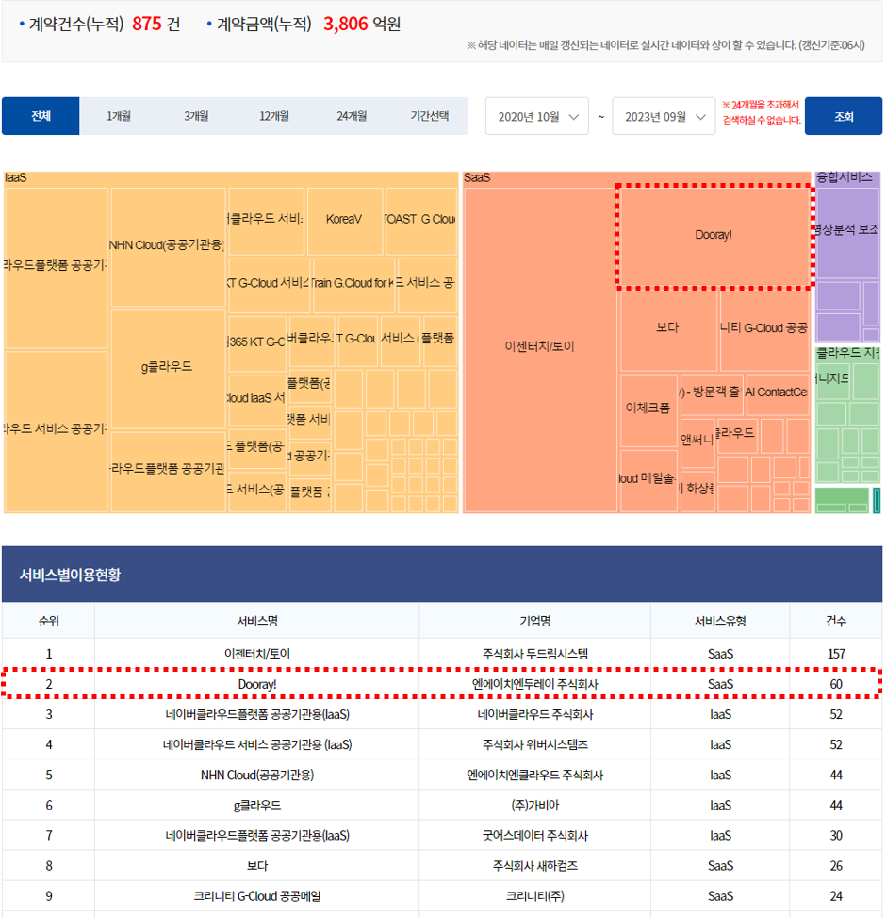Select the 기업명 column header
886x918 pixels.
[535, 621]
